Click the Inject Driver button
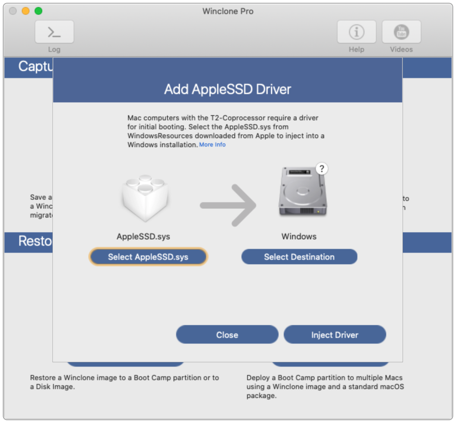Image resolution: width=456 pixels, height=423 pixels. [335, 334]
